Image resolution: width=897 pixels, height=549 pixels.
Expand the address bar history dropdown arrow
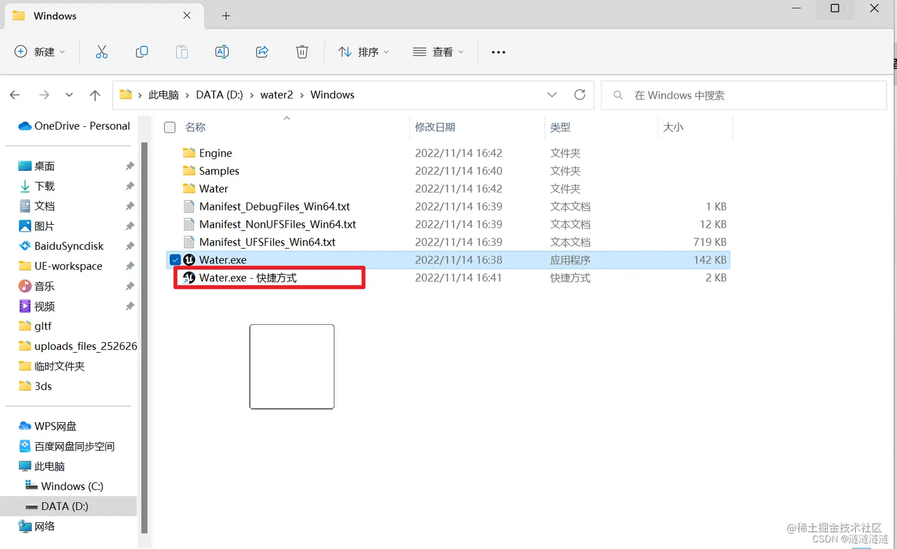[552, 94]
